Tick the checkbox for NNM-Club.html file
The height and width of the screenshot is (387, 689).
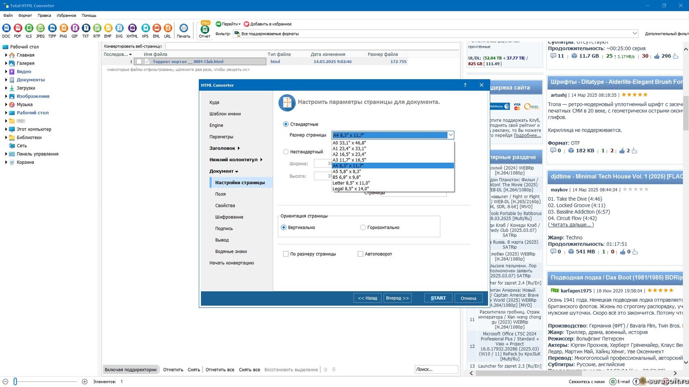[x=139, y=61]
